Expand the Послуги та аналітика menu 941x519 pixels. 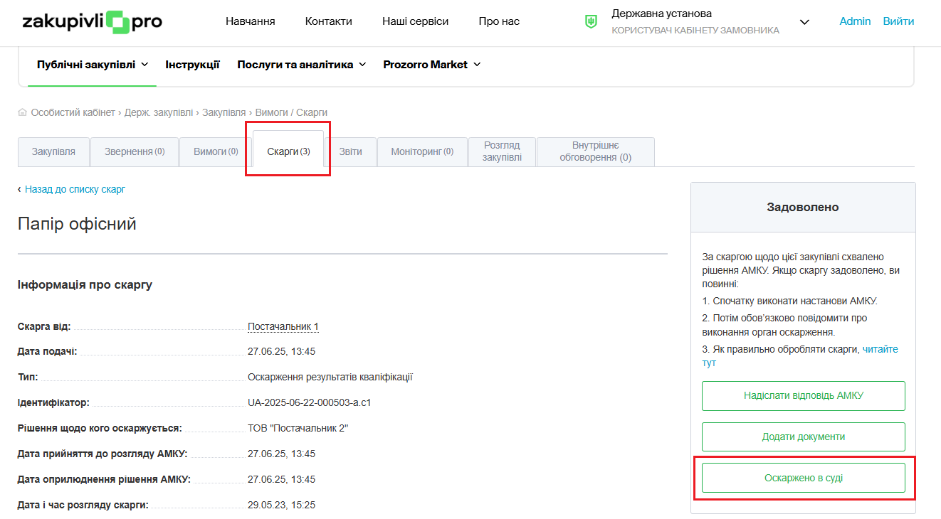(x=301, y=65)
